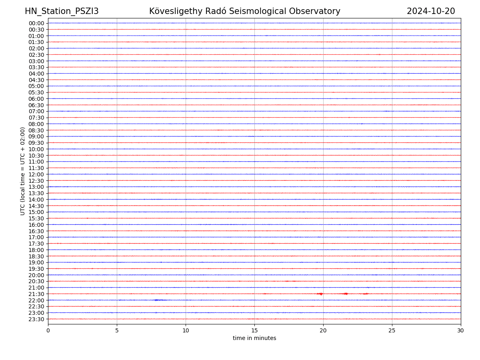Select the 21:30 trace time label

click(x=36, y=294)
